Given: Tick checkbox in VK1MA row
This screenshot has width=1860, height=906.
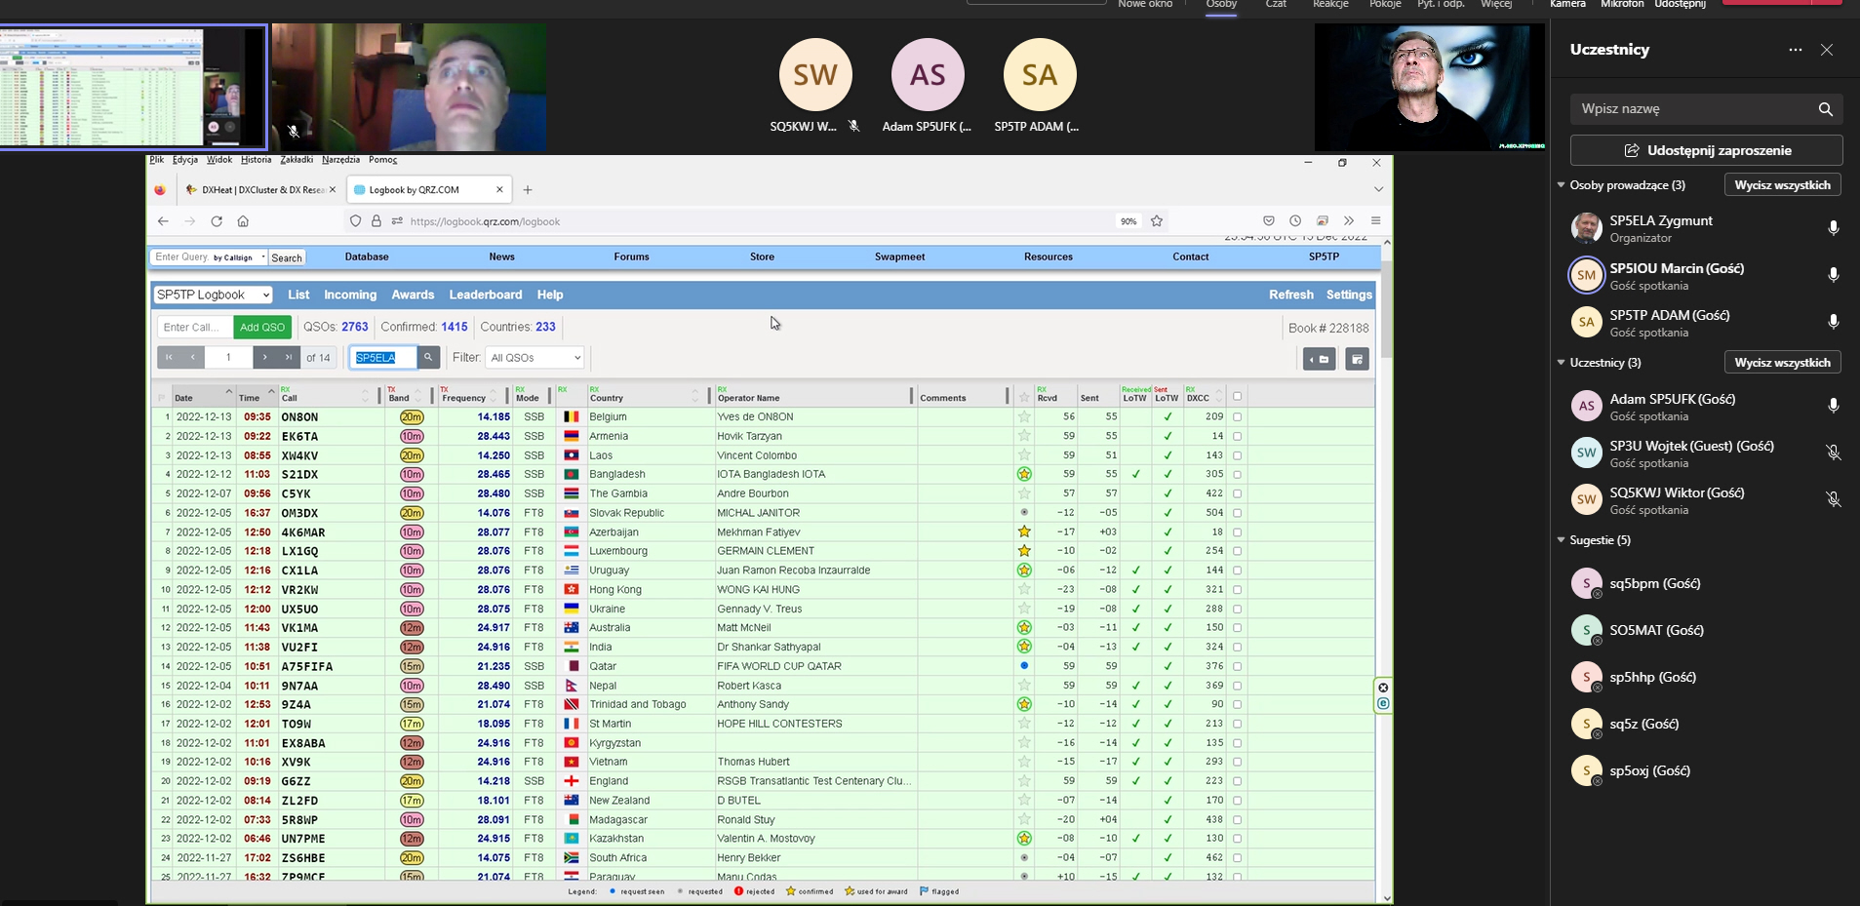Looking at the screenshot, I should (x=1237, y=628).
